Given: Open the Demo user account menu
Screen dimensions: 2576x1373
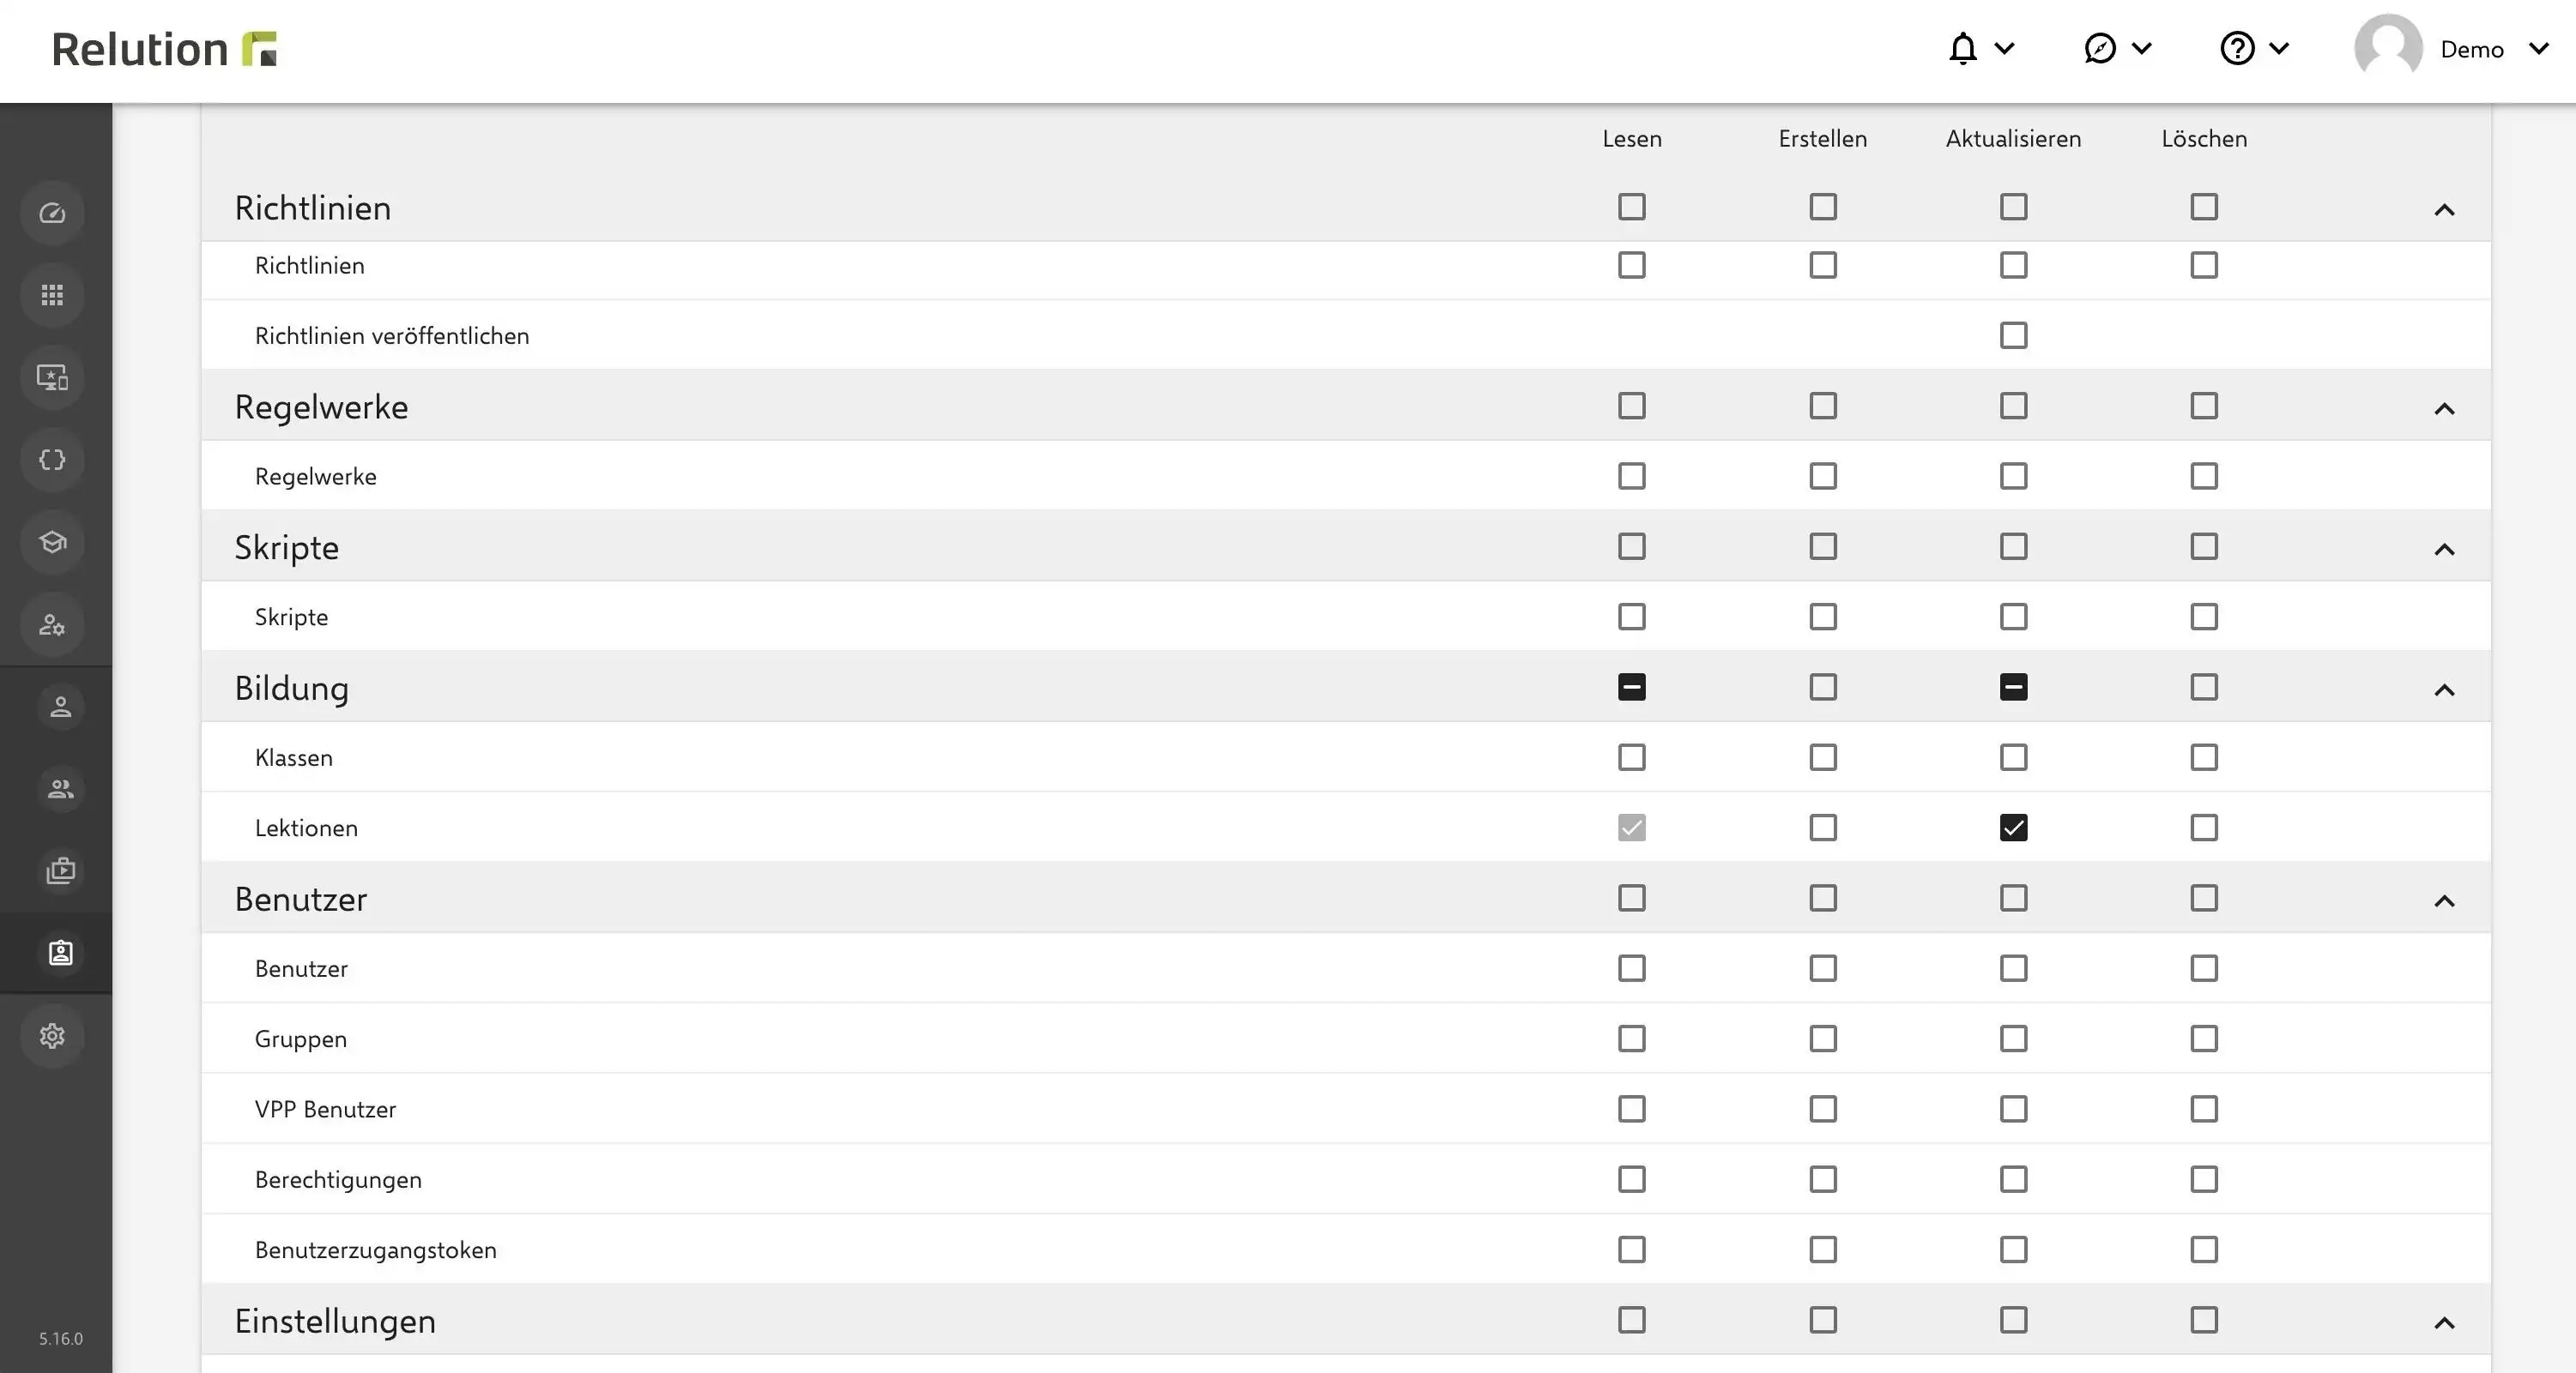Looking at the screenshot, I should pyautogui.click(x=2452, y=48).
